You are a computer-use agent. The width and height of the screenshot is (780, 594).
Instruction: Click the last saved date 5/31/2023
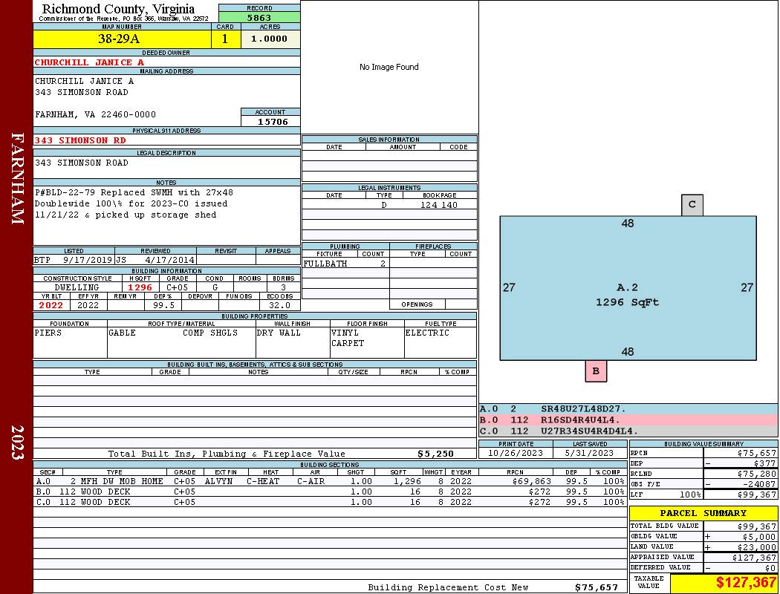(589, 454)
